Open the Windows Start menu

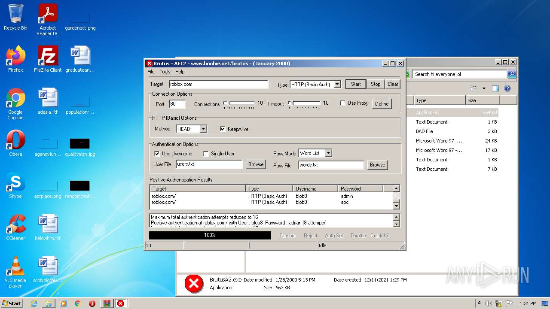pyautogui.click(x=12, y=303)
